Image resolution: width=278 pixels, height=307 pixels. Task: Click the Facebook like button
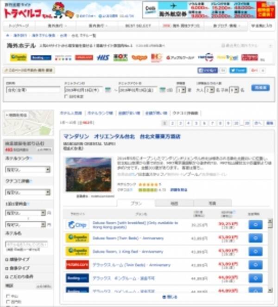click(207, 70)
